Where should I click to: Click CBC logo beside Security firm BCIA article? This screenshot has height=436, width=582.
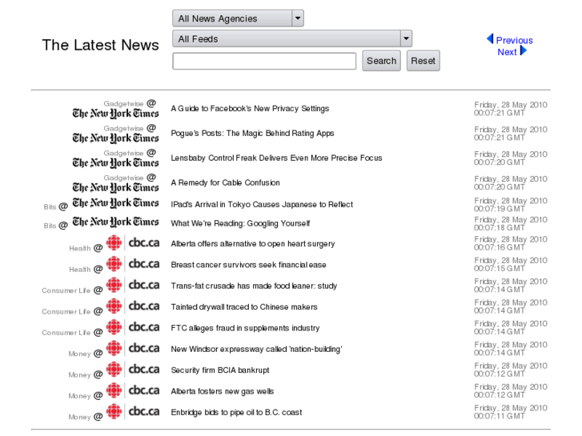point(133,370)
